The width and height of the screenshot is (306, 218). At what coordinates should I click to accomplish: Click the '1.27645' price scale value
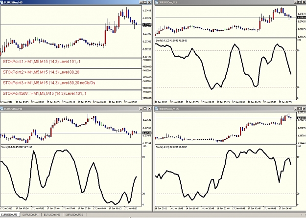(147, 11)
